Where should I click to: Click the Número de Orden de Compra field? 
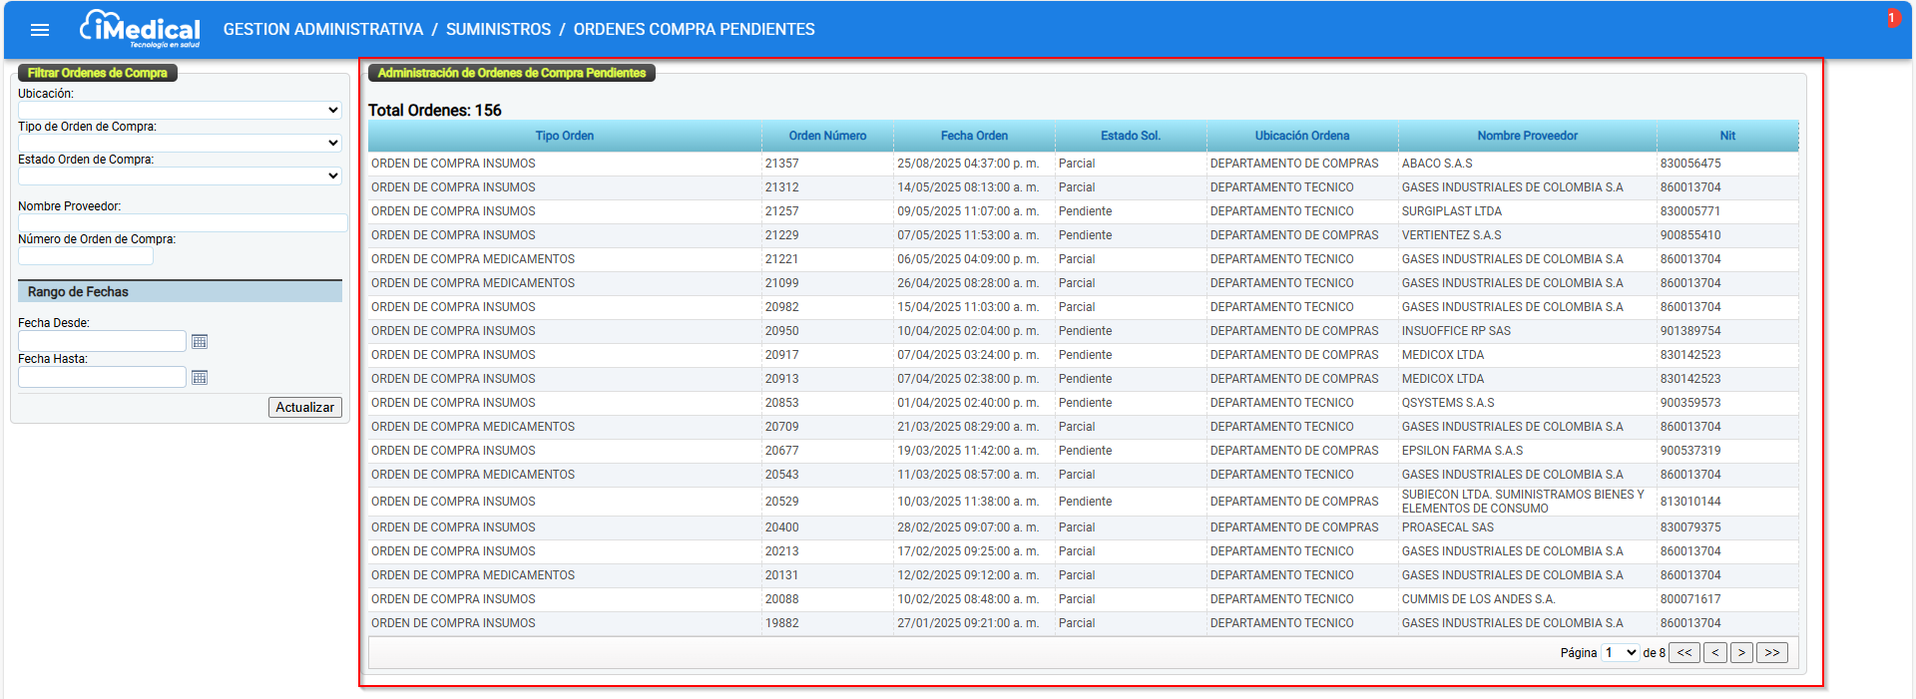[86, 256]
